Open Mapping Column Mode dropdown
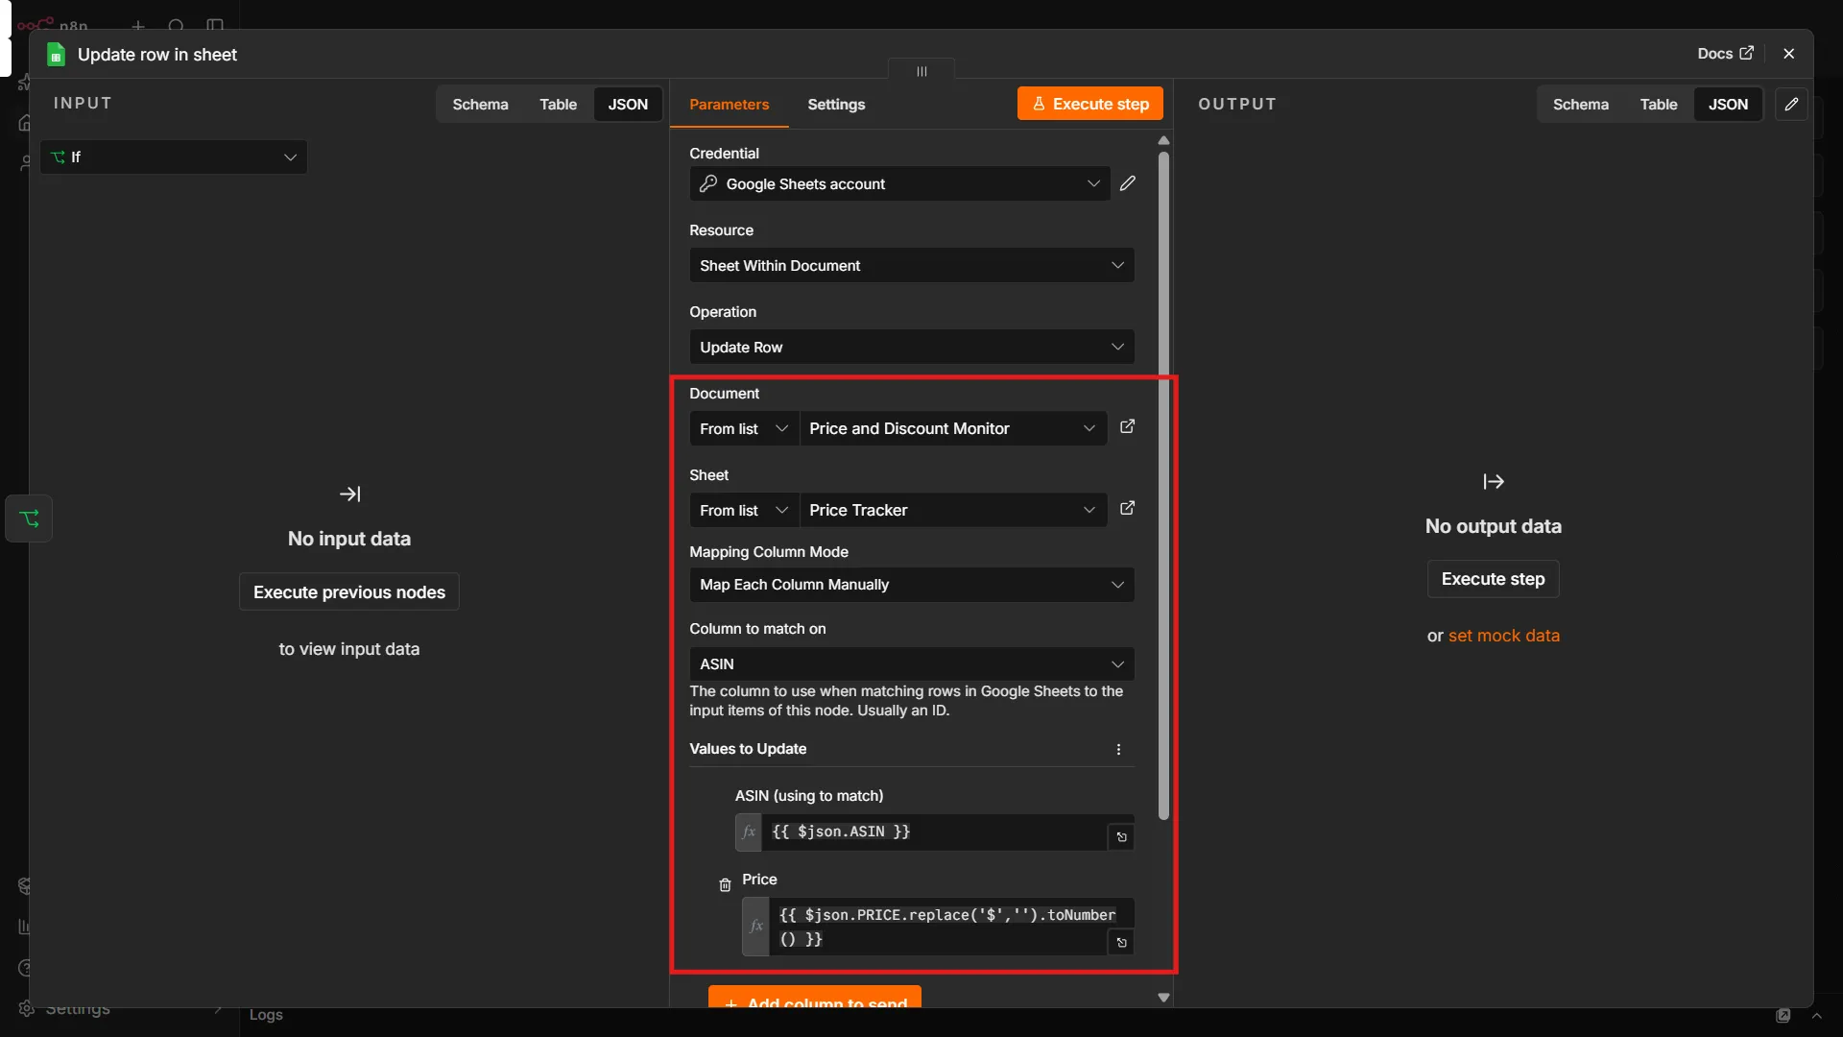The image size is (1843, 1037). (x=912, y=585)
